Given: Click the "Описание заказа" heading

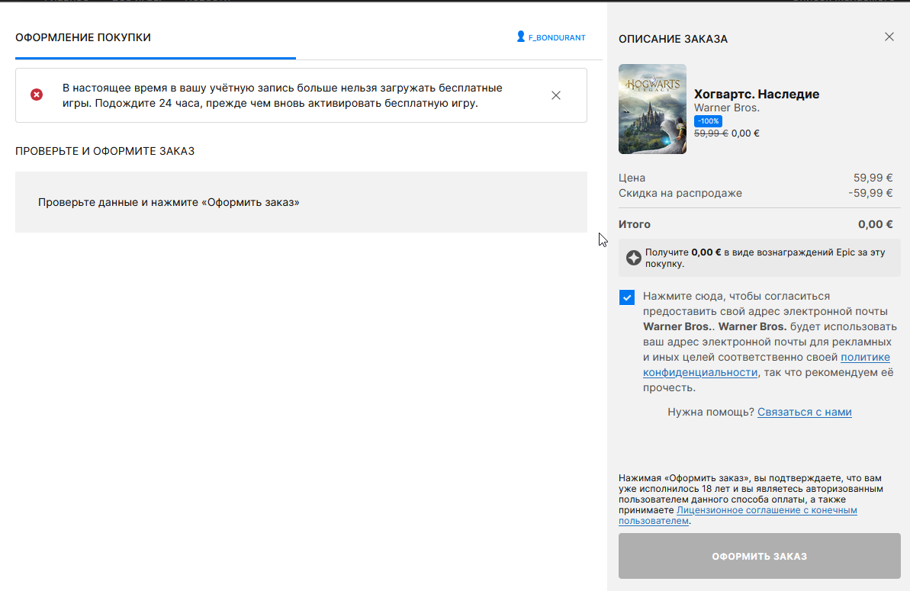Looking at the screenshot, I should click(673, 39).
